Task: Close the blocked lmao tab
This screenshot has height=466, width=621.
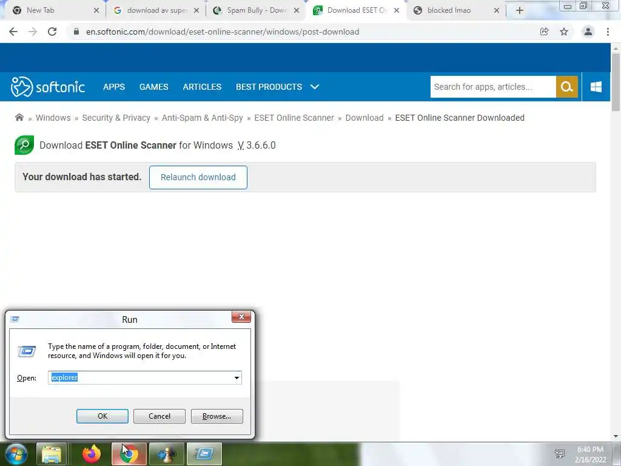Action: point(497,11)
